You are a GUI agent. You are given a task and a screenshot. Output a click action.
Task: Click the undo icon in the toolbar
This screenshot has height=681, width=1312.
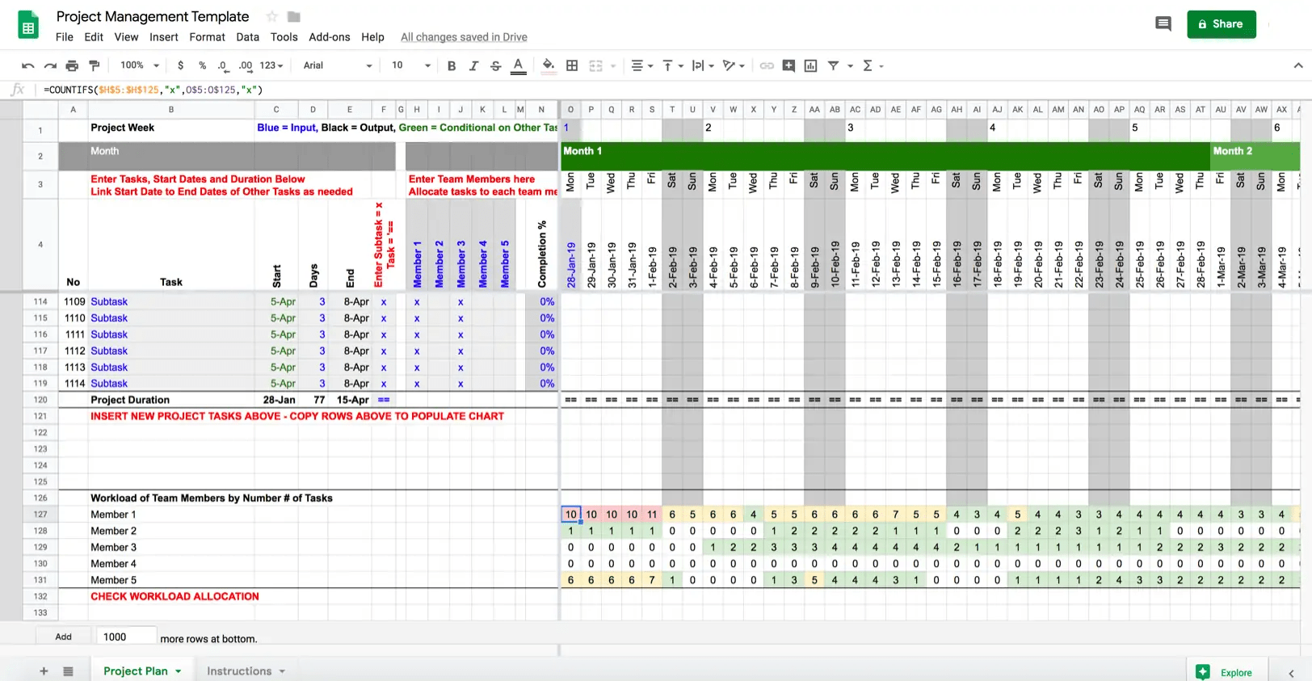[28, 65]
